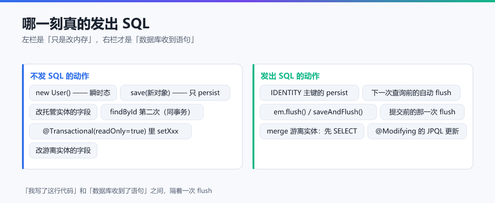Click the '发出 SQL 的动作' heading
Image resolution: width=495 pixels, height=203 pixels.
(290, 76)
